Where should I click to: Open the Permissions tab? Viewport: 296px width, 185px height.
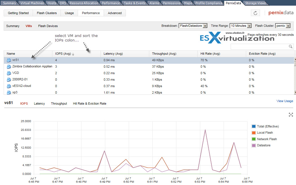[172, 3]
